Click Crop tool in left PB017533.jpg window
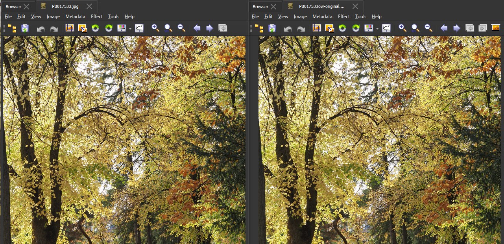 (x=70, y=28)
